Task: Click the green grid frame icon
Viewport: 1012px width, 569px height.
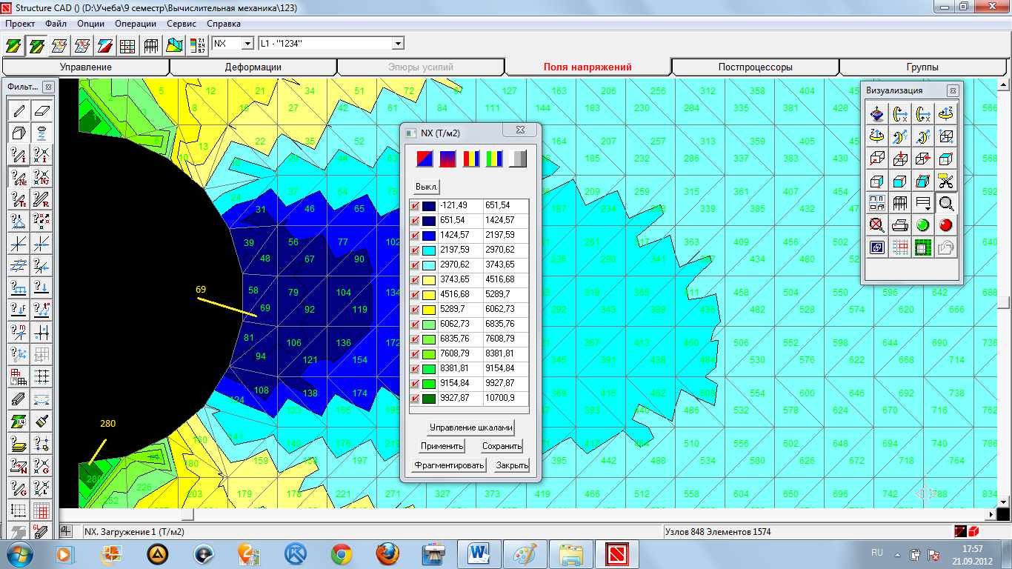Action: click(923, 247)
